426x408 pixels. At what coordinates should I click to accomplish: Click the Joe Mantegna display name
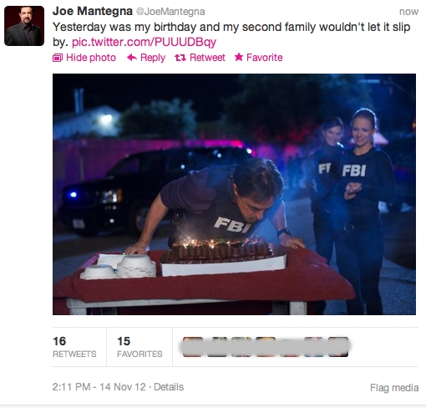point(93,12)
